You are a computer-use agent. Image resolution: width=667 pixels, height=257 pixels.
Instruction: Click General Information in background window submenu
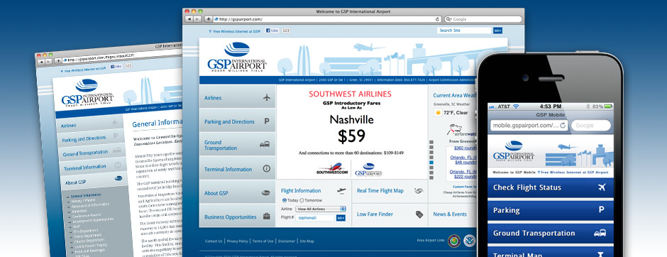(86, 195)
